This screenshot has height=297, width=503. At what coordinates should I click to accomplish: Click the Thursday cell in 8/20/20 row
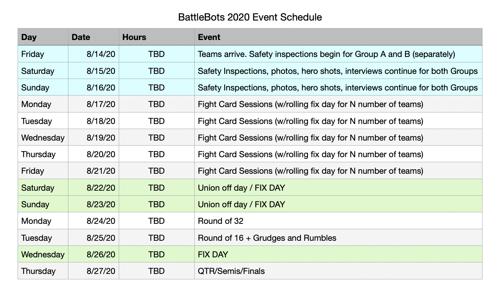43,154
